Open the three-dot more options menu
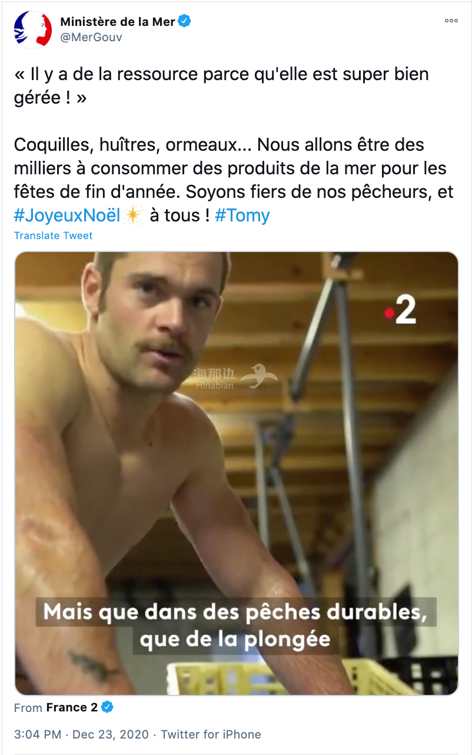Screen dimensions: 472x755 click(451, 20)
